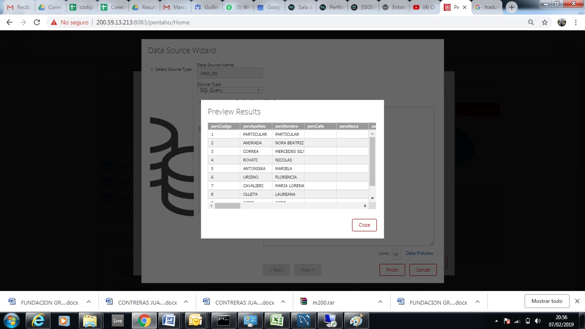Viewport: 585px width, 329px height.
Task: Reload the current Pentaho page
Action: click(37, 22)
